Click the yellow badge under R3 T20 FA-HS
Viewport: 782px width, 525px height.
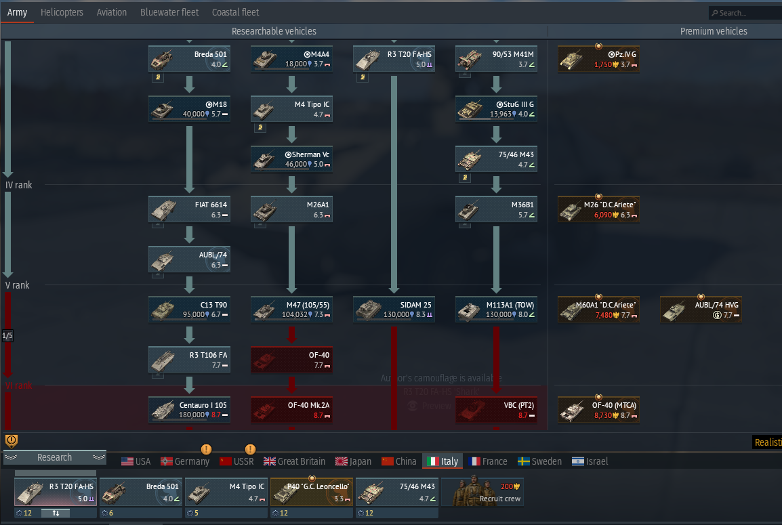(x=363, y=77)
